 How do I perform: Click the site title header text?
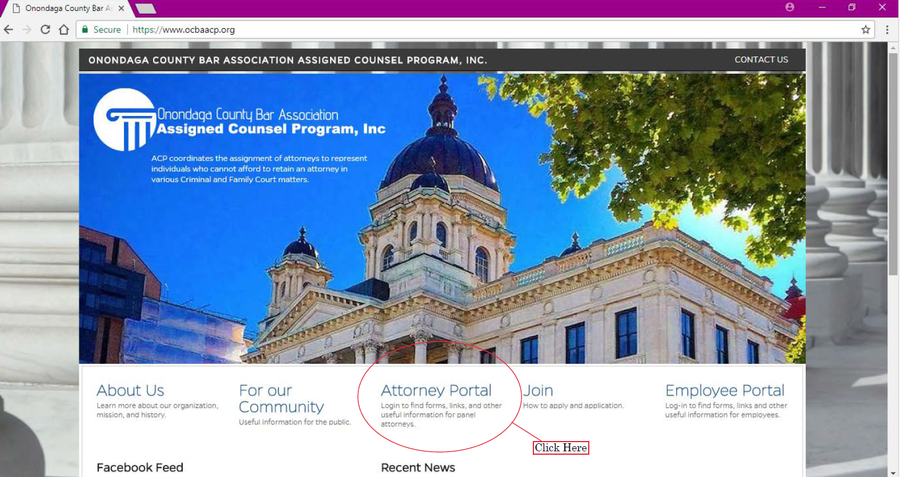tap(288, 60)
